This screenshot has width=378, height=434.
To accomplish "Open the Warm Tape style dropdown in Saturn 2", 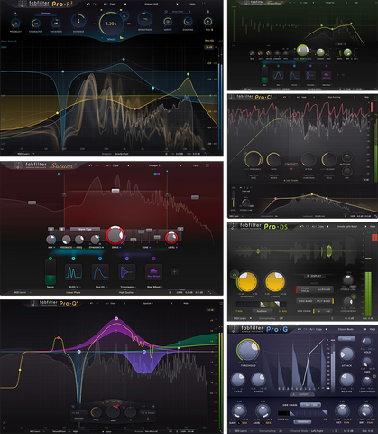I will click(85, 229).
